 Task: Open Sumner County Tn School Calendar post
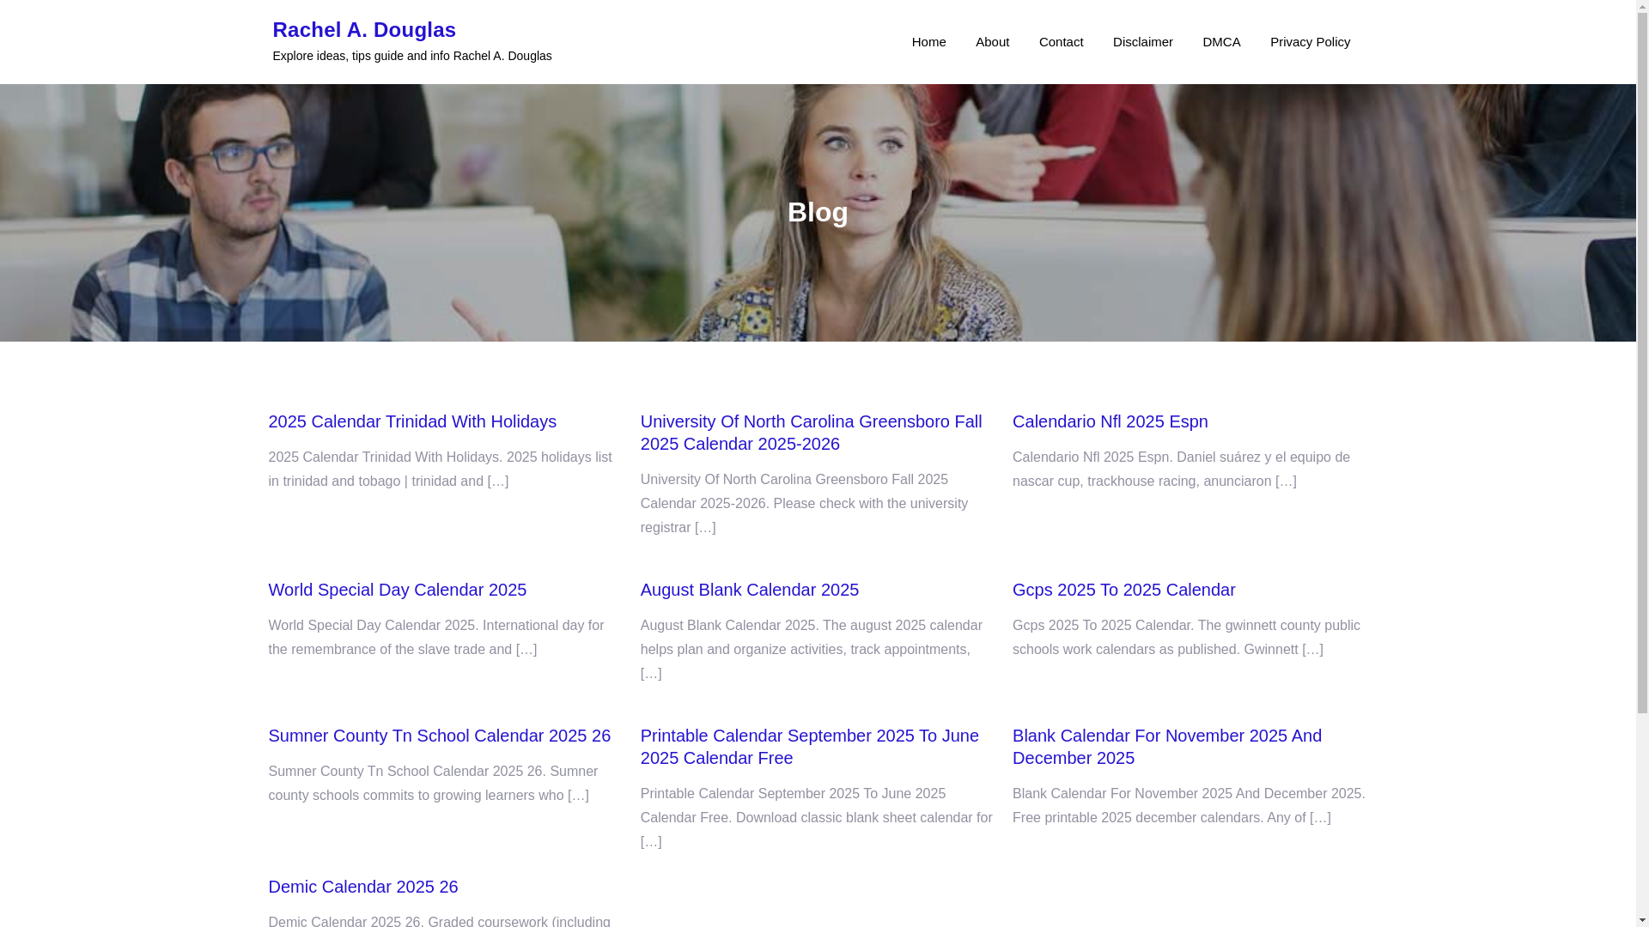tap(439, 736)
